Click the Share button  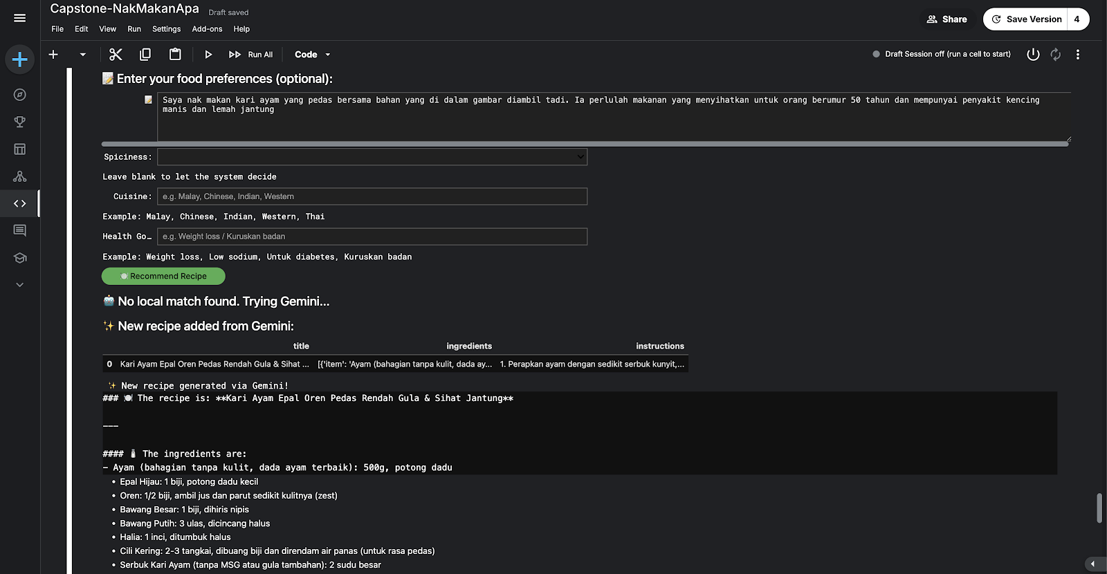coord(947,19)
